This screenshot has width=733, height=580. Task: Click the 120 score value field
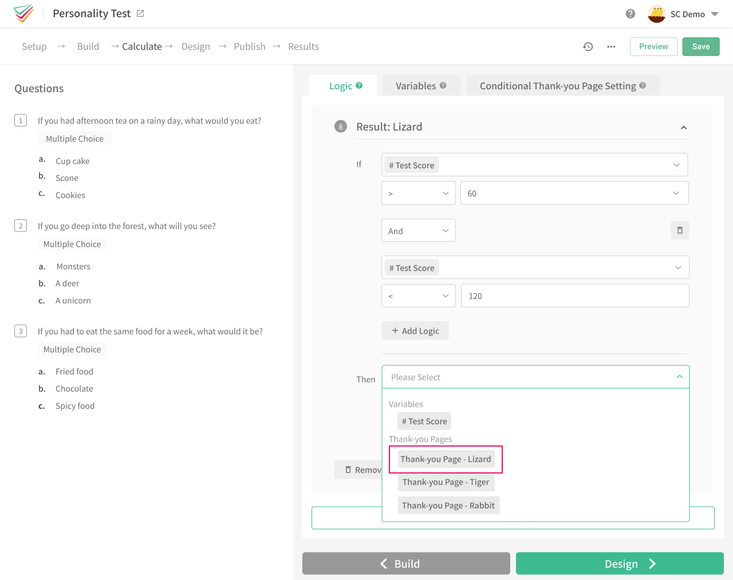pos(574,295)
